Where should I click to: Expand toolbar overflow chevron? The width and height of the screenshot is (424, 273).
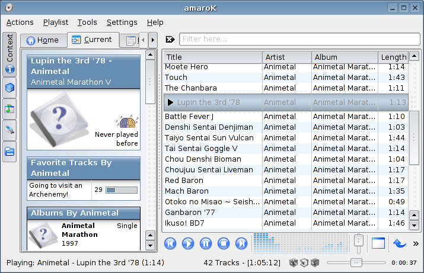(416, 244)
